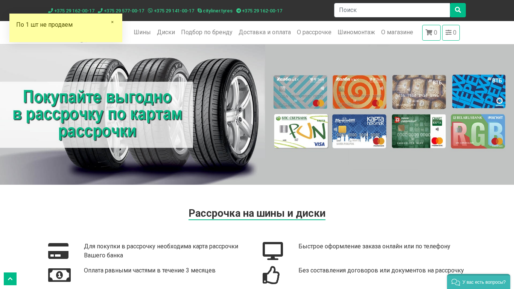514x289 pixels.
Task: Click the computer monitor icon
Action: tap(273, 251)
